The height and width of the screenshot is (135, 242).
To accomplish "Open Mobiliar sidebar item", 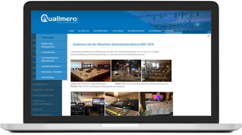I will click(x=47, y=110).
